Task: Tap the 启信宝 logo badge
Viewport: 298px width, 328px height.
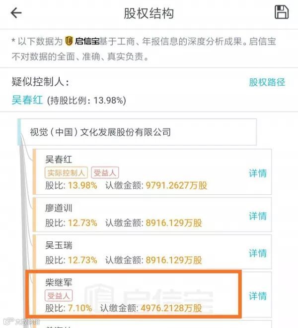Action: [x=82, y=41]
